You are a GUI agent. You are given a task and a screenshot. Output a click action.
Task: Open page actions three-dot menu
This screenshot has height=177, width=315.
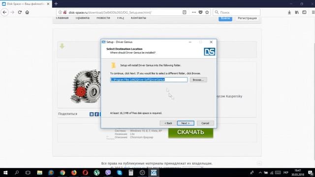(193, 12)
